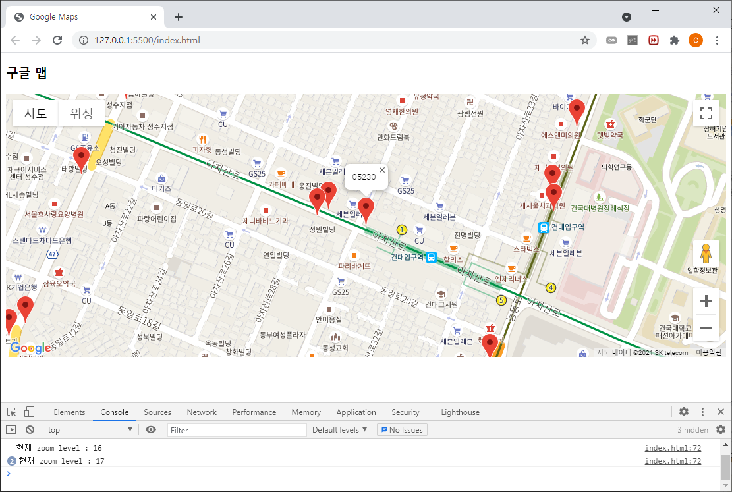This screenshot has height=492, width=732.
Task: Switch map to 지도 (map) view
Action: (36, 113)
